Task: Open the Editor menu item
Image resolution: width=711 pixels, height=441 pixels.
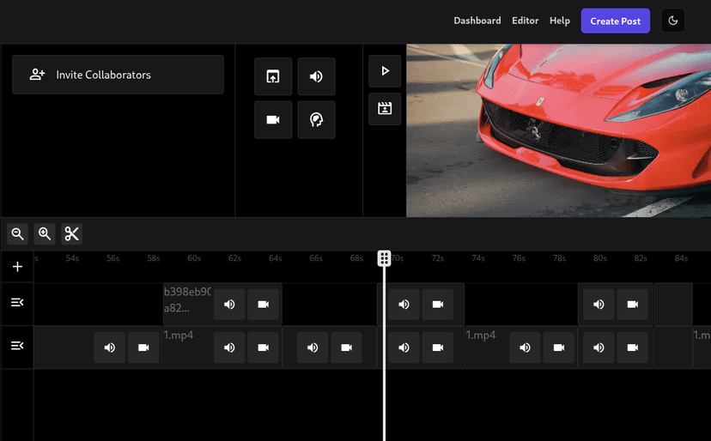Action: click(x=525, y=21)
